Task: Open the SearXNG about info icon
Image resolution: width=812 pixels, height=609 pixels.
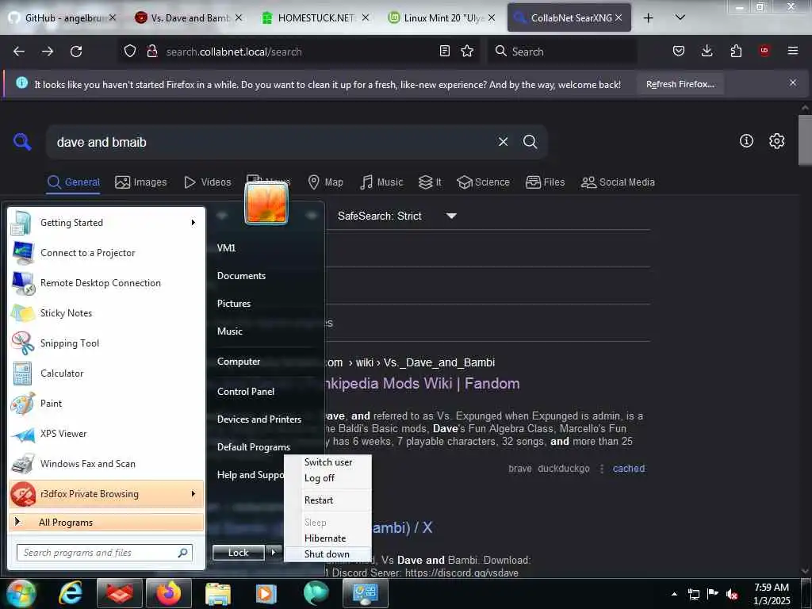Action: point(746,141)
